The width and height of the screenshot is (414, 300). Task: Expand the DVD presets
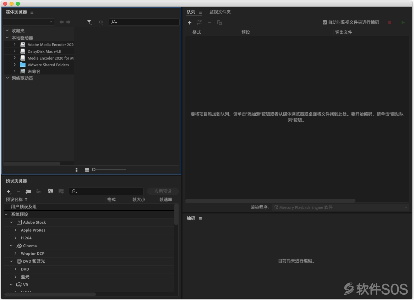[x=15, y=269]
